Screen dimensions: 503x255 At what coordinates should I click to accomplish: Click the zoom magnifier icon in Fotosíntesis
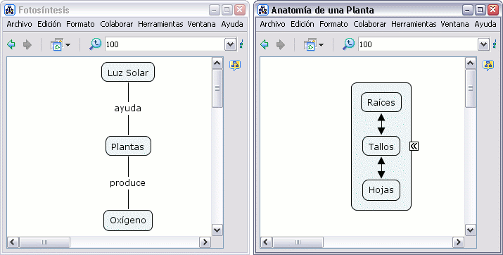[x=95, y=44]
